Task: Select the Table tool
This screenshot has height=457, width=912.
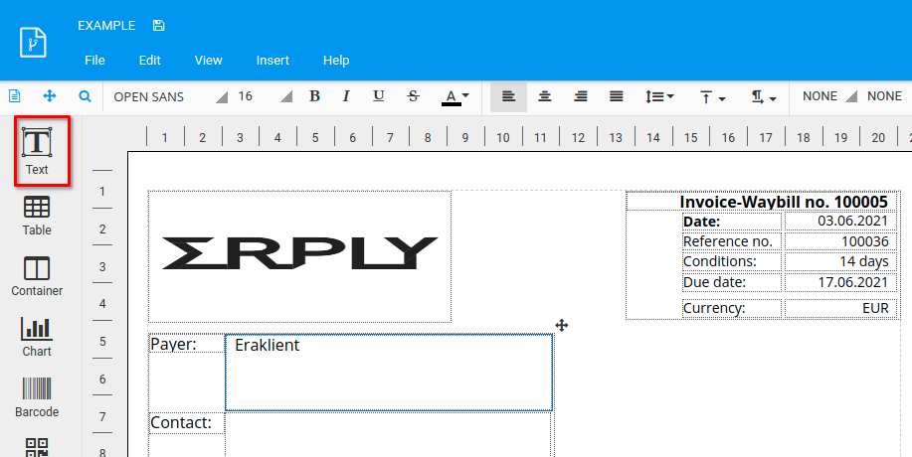Action: pos(37,216)
